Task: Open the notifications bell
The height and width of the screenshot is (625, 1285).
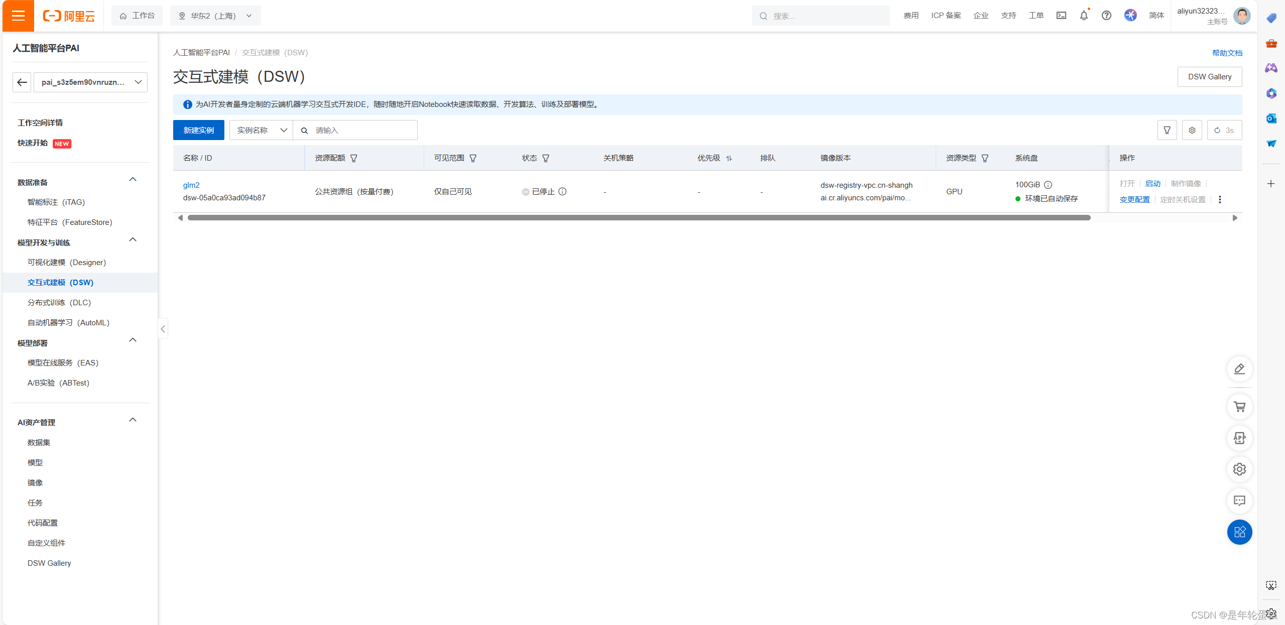Action: click(x=1084, y=16)
